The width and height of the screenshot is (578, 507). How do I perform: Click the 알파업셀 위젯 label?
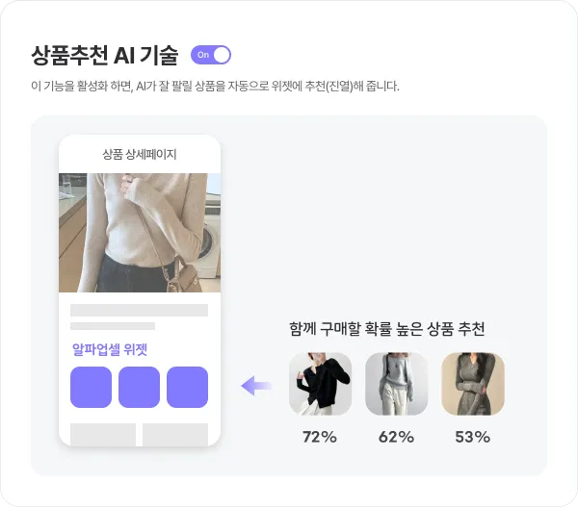pos(110,349)
